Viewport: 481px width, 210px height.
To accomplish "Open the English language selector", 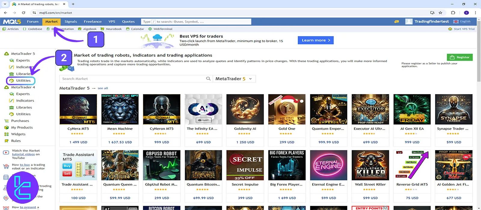I will point(462,22).
